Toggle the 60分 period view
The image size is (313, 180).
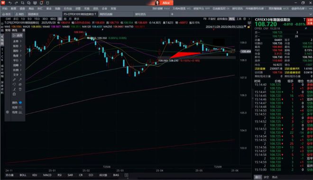pyautogui.click(x=53, y=19)
